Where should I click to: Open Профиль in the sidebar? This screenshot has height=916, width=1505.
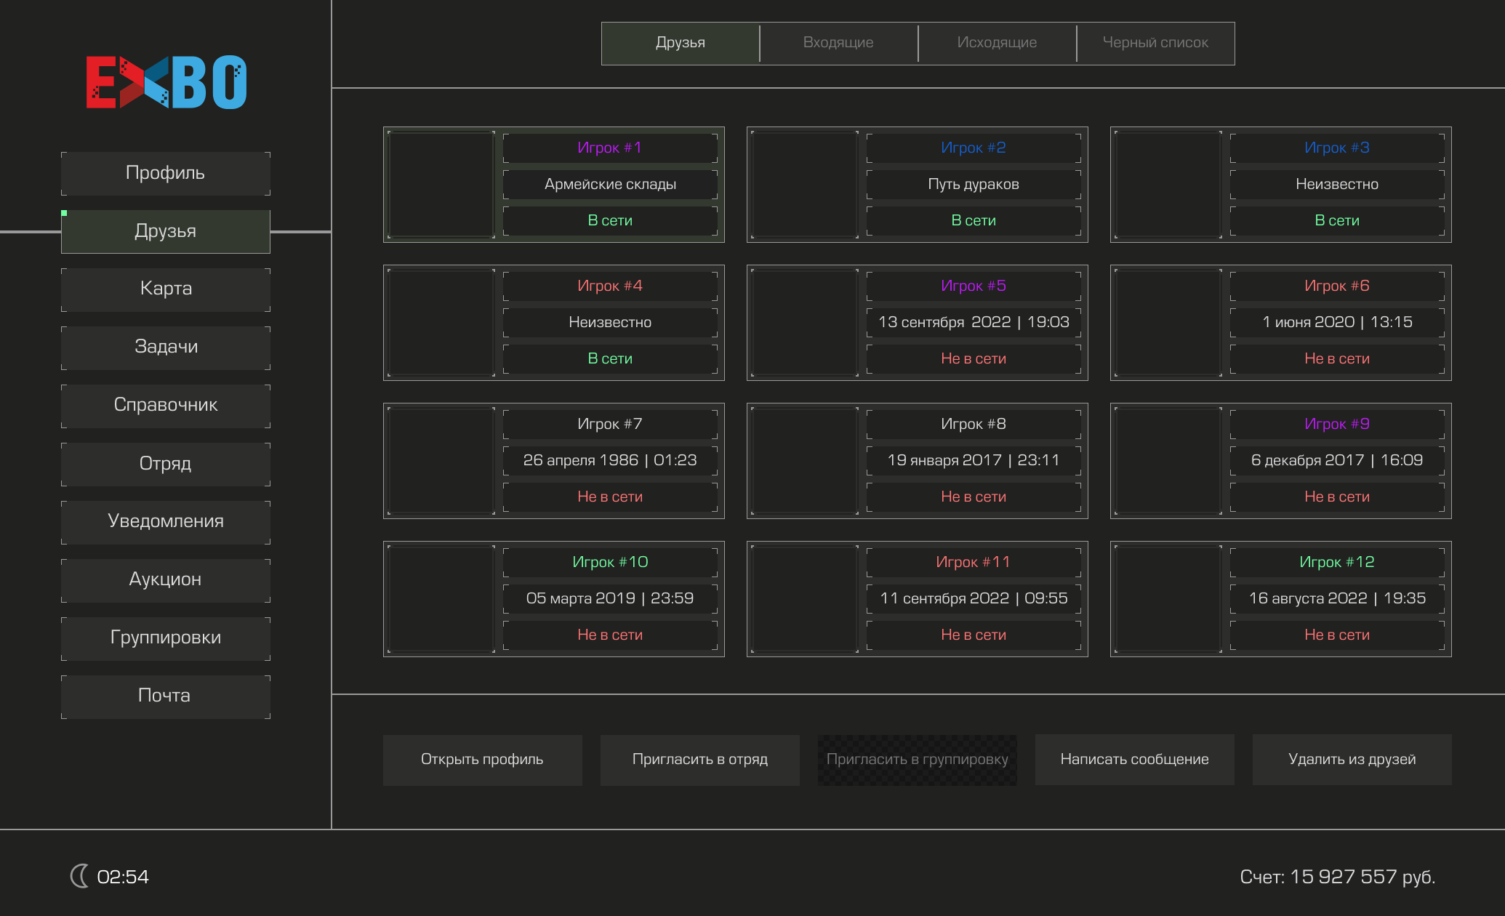point(166,173)
